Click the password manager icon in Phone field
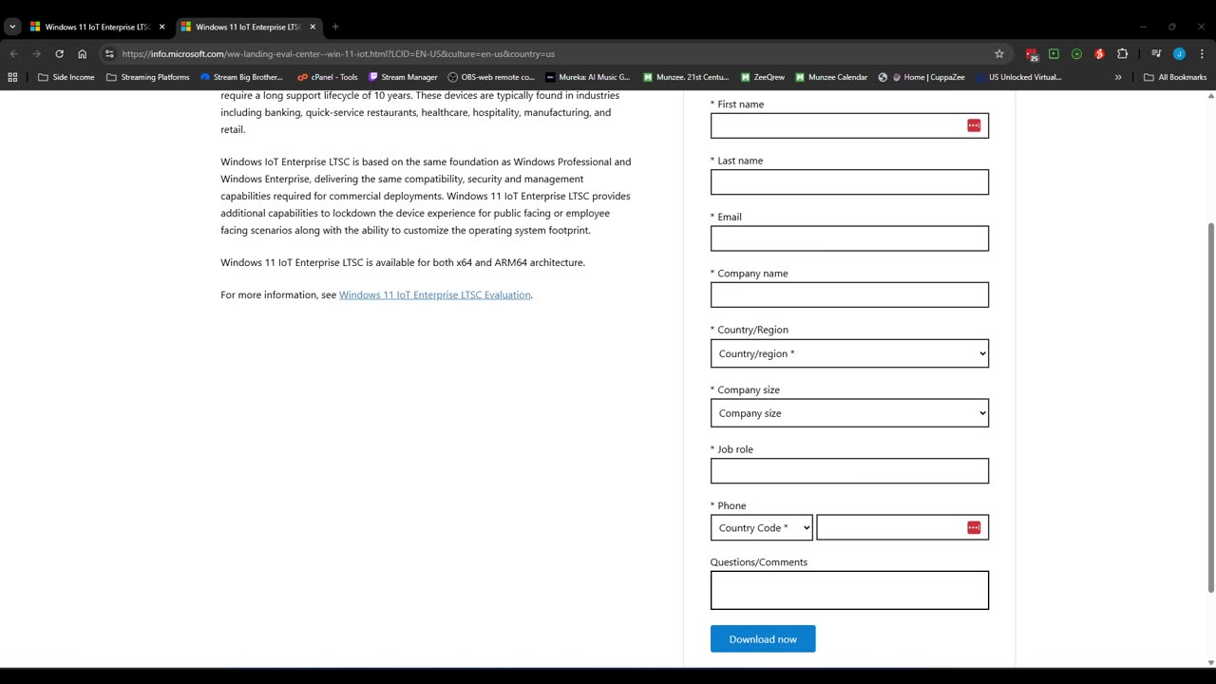 (x=974, y=527)
